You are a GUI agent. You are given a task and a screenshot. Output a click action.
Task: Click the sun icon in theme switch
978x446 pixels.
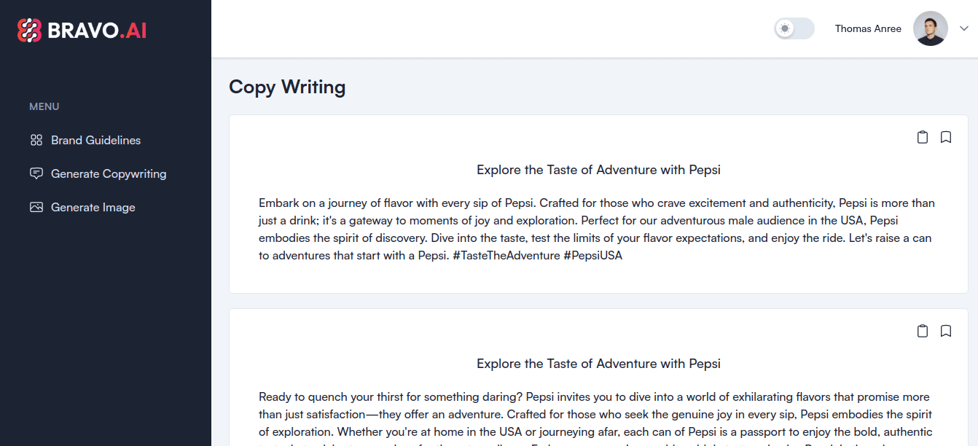click(x=785, y=28)
